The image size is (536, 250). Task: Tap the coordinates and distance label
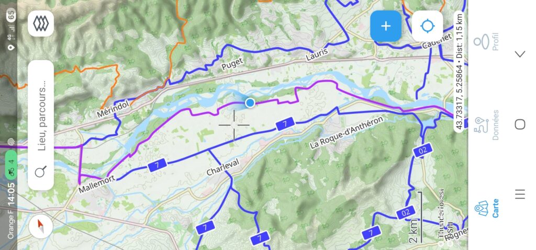pyautogui.click(x=461, y=71)
